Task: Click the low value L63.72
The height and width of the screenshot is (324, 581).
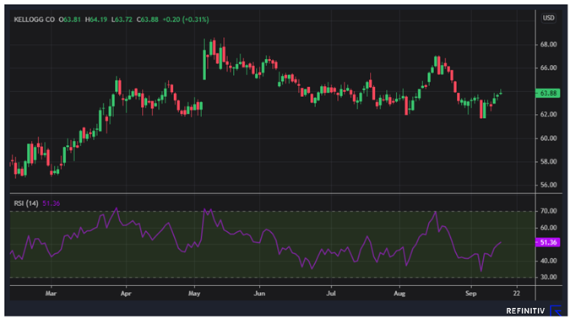Action: click(122, 19)
